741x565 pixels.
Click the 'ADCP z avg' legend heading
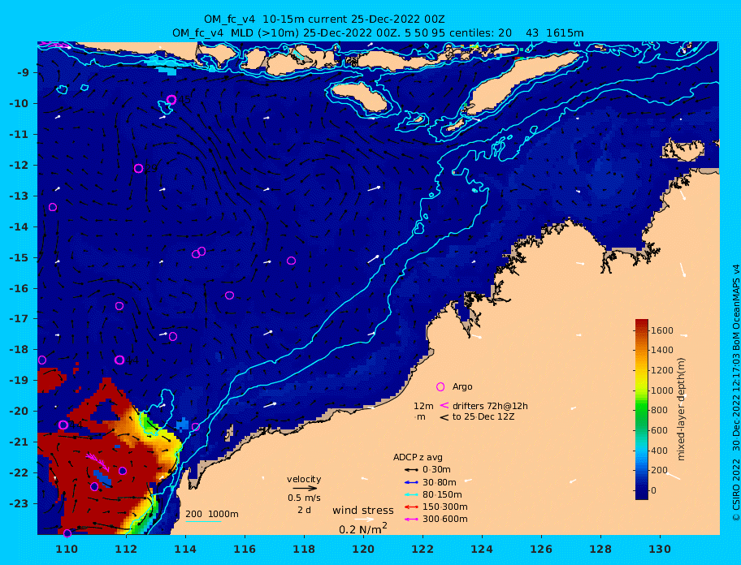tap(418, 457)
